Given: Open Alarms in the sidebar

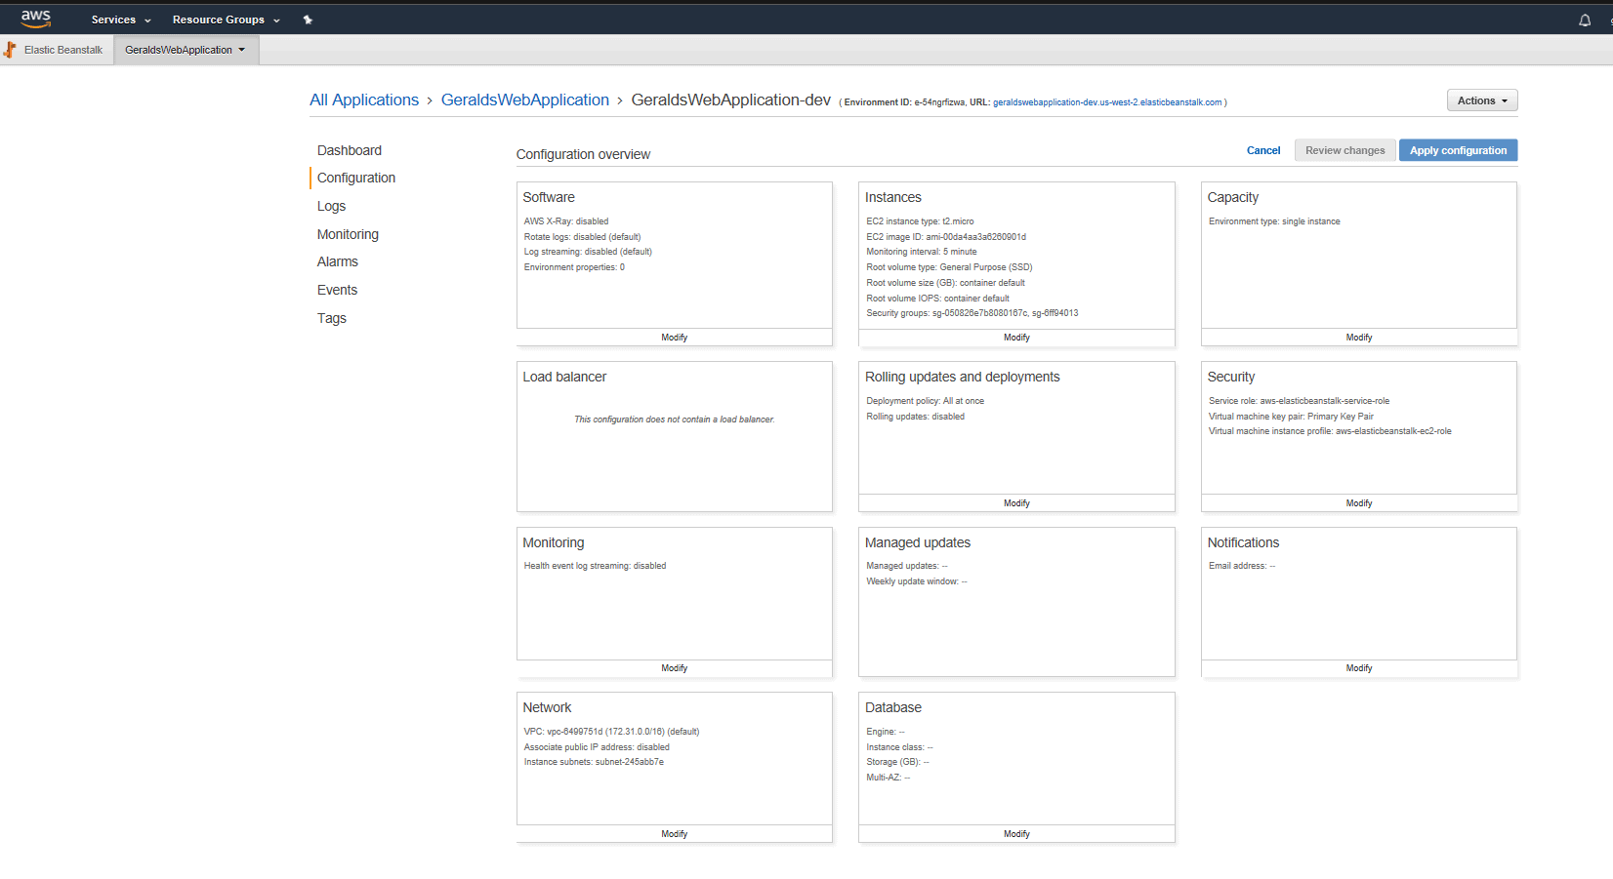Looking at the screenshot, I should pos(338,261).
